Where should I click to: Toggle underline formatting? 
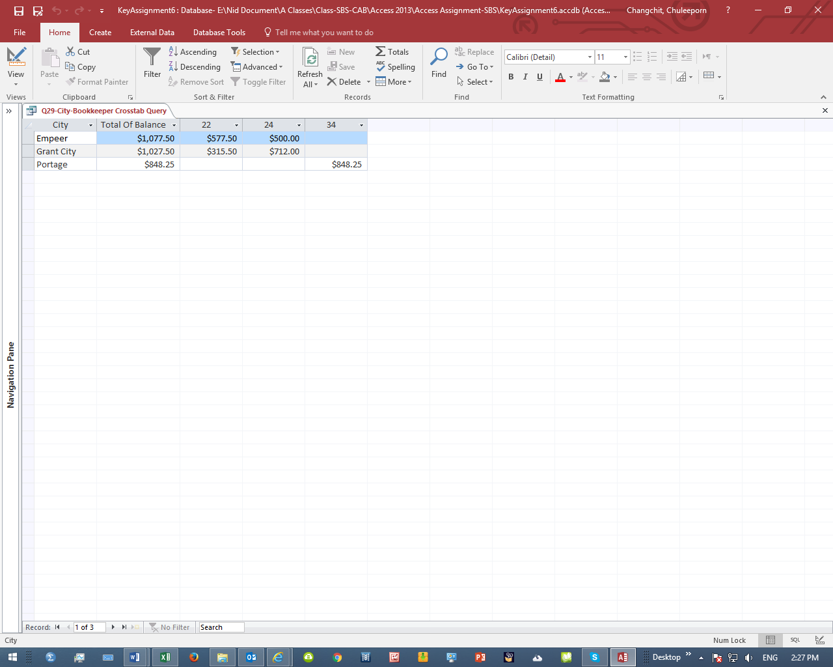(539, 77)
